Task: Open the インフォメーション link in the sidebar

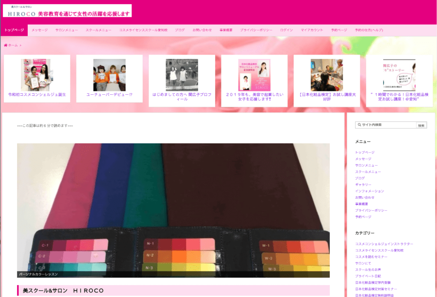Action: [370, 191]
